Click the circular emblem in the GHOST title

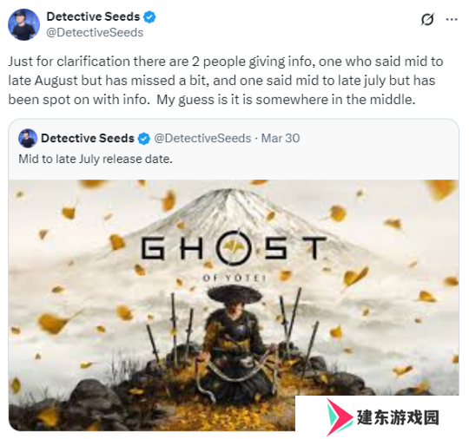234,248
